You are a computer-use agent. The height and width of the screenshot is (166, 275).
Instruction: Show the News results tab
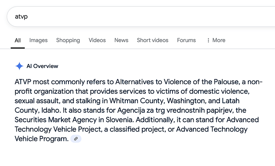click(122, 41)
